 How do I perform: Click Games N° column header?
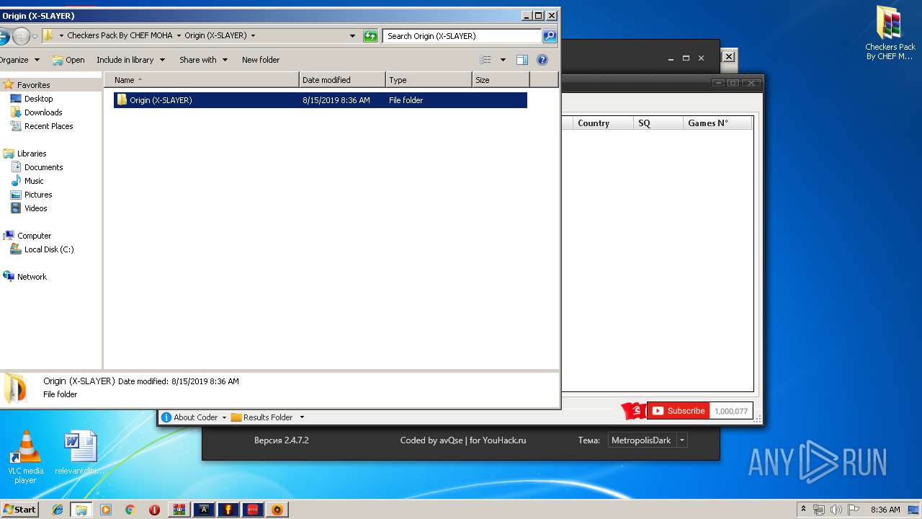point(717,123)
